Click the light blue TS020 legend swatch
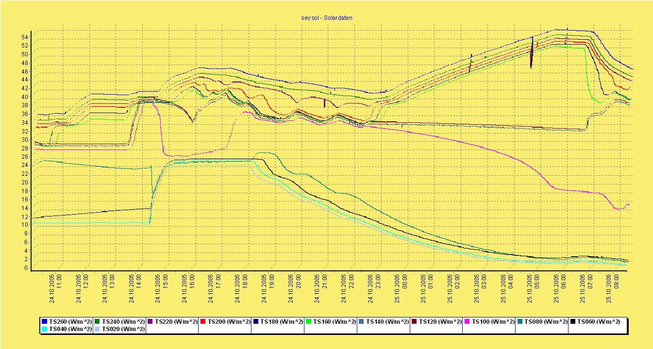This screenshot has height=349, width=653. coord(97,329)
